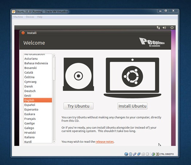Image resolution: width=191 pixels, height=165 pixels.
Task: Click the shared folders status icon
Action: [x=143, y=154]
